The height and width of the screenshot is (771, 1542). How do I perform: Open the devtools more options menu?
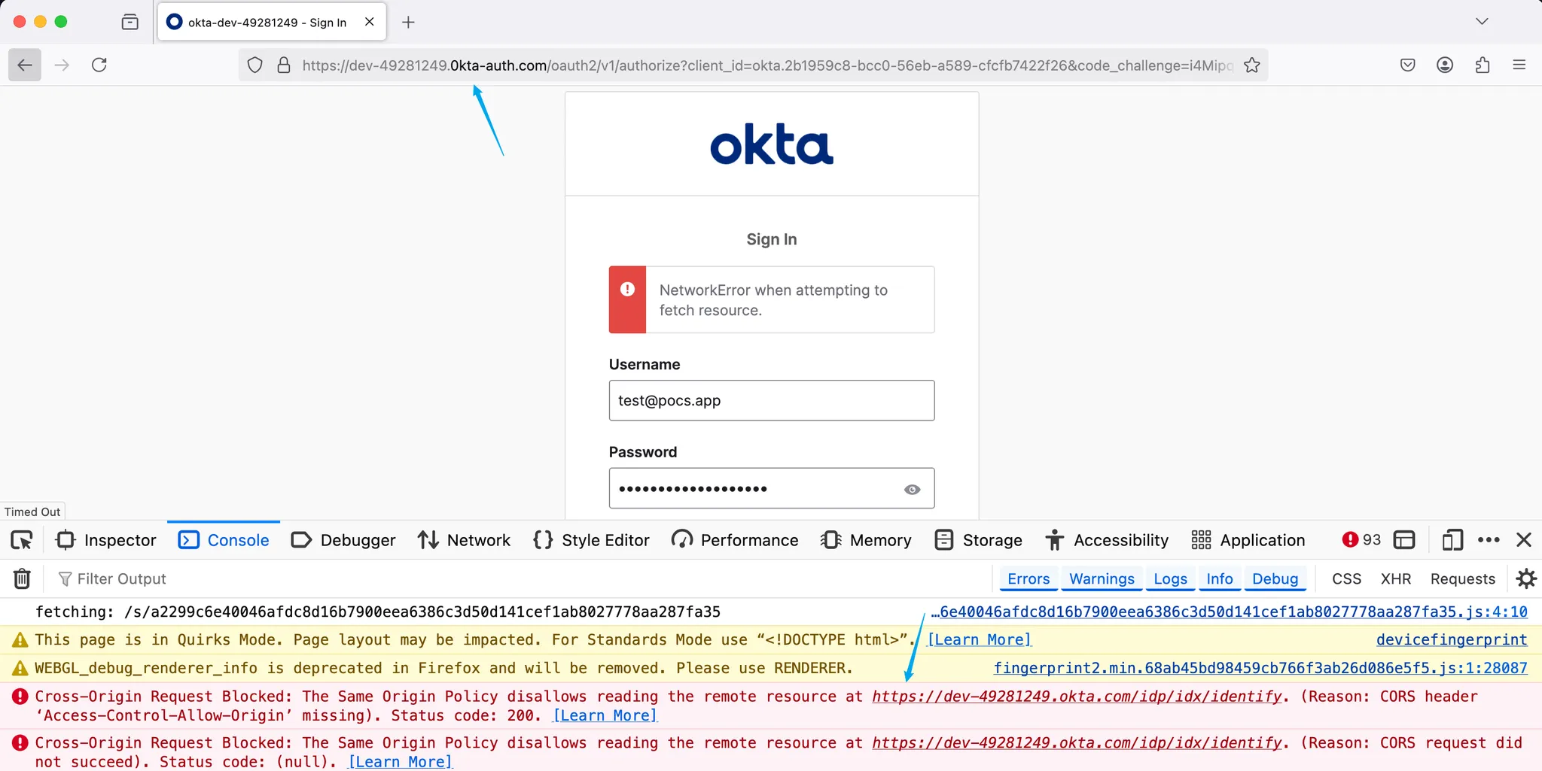(1489, 540)
